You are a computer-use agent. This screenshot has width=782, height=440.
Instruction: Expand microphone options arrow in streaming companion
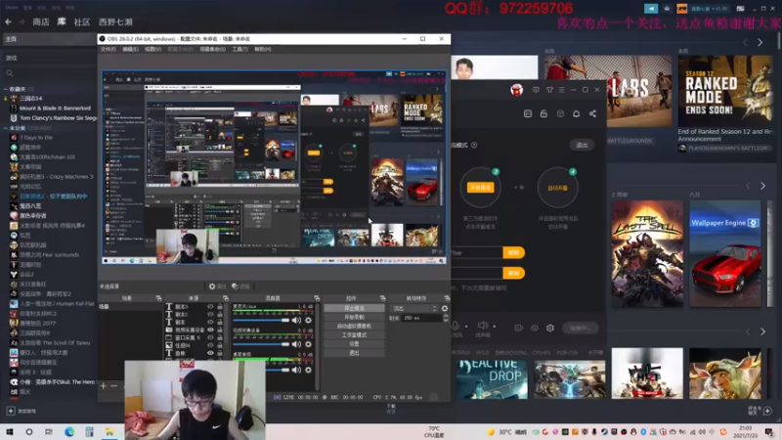(x=466, y=327)
